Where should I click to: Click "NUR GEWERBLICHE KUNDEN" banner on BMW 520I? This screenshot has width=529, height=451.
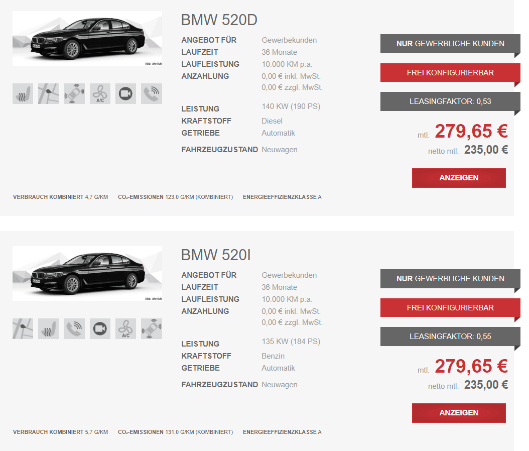coord(450,279)
